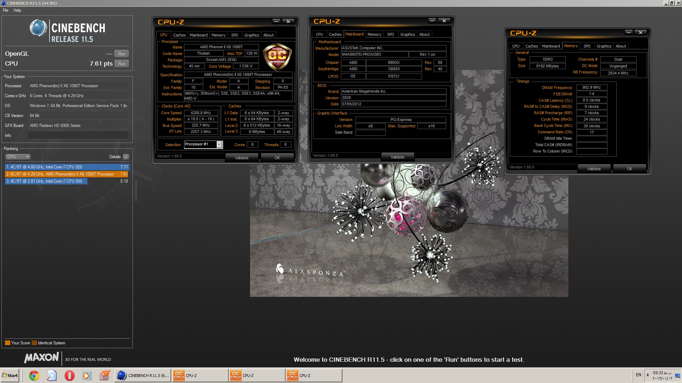Click the Core Voltage 1.536 V value

[246, 66]
